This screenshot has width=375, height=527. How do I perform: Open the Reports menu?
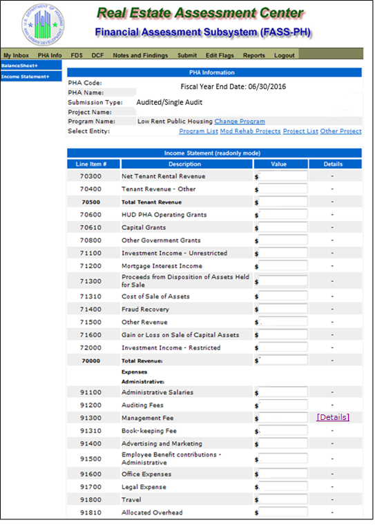(x=254, y=55)
